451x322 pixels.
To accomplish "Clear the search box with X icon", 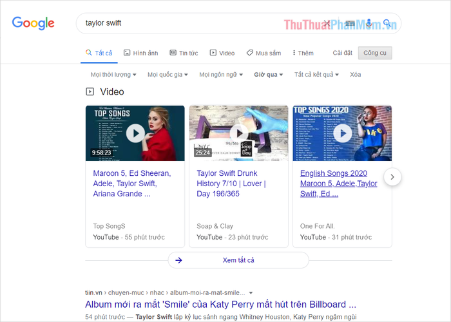I will [x=327, y=23].
